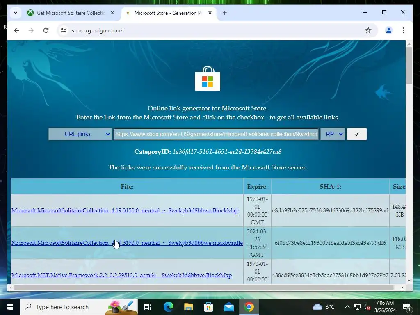Open the Chrome profile menu

click(389, 30)
